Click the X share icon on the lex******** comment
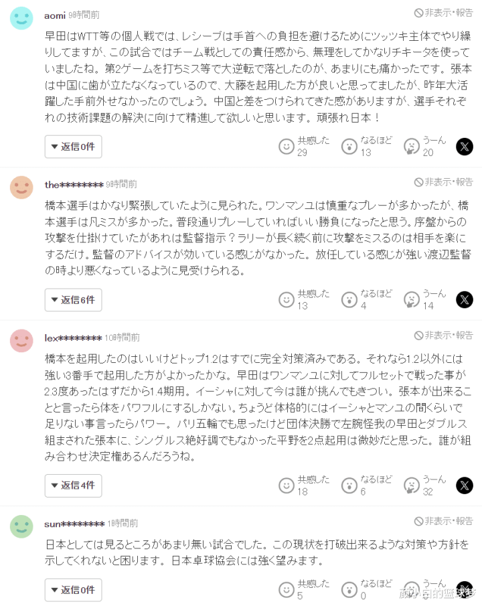This screenshot has width=482, height=606. [x=465, y=485]
